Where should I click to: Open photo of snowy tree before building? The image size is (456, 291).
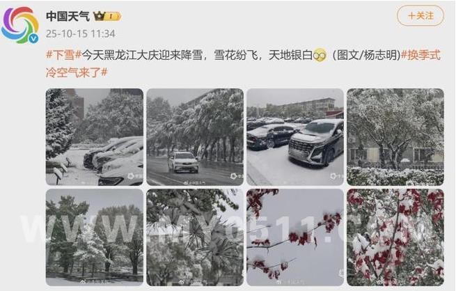(395, 137)
